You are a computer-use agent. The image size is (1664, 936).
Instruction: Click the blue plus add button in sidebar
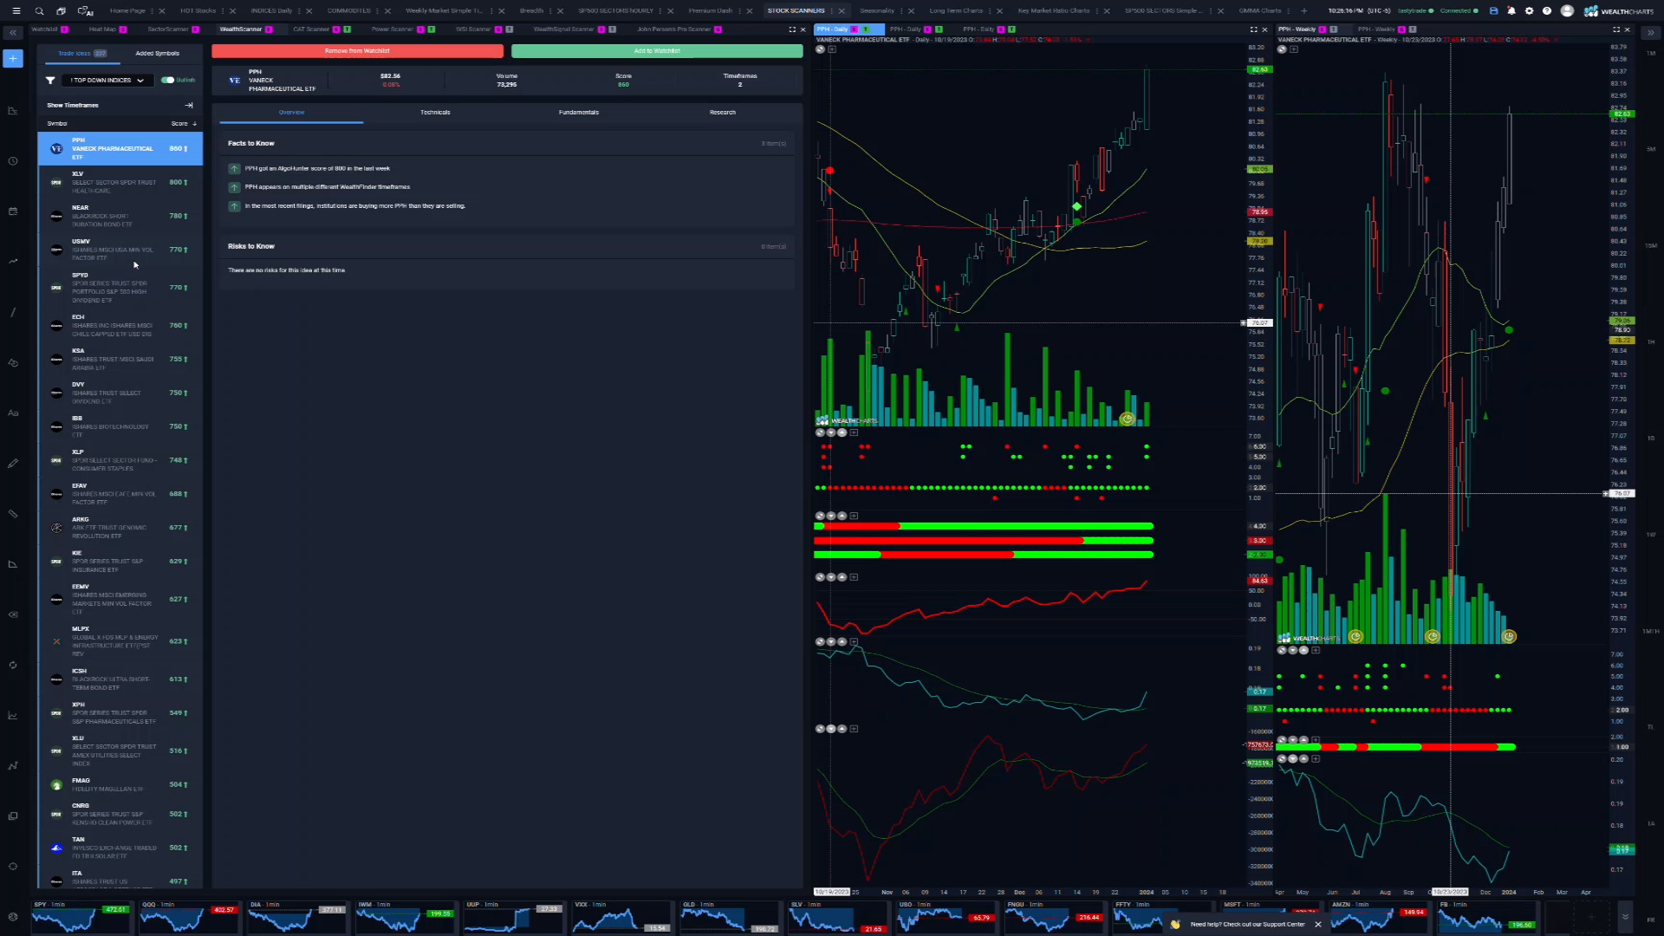[x=13, y=58]
